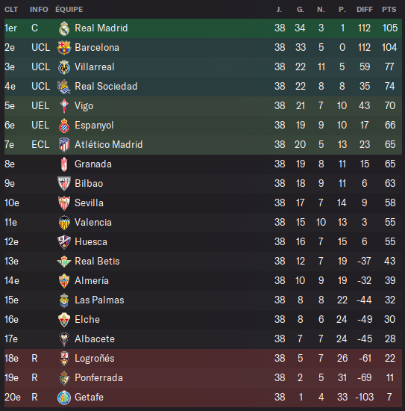
Task: Click the Real Madrid club crest
Action: (64, 28)
